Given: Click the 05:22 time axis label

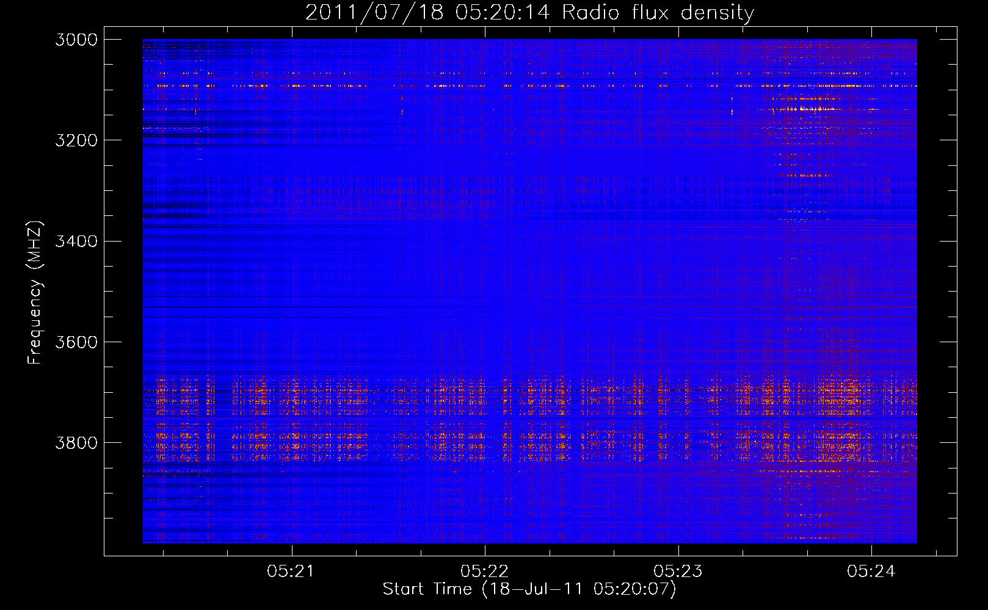Looking at the screenshot, I should [485, 571].
